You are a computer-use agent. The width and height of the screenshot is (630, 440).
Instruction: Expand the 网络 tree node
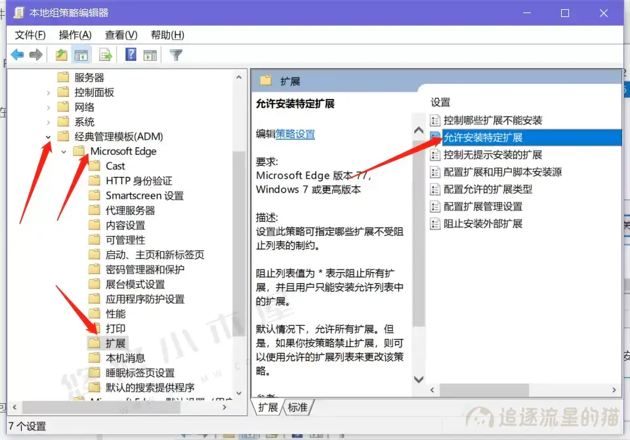(x=48, y=106)
